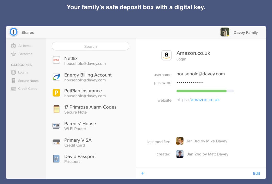Show All Items in sidebar

pos(24,46)
